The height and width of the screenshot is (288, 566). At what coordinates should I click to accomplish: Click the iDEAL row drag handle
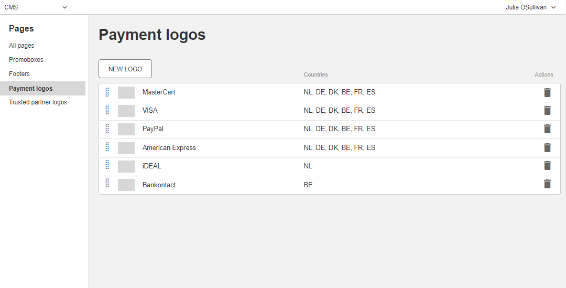pos(107,164)
